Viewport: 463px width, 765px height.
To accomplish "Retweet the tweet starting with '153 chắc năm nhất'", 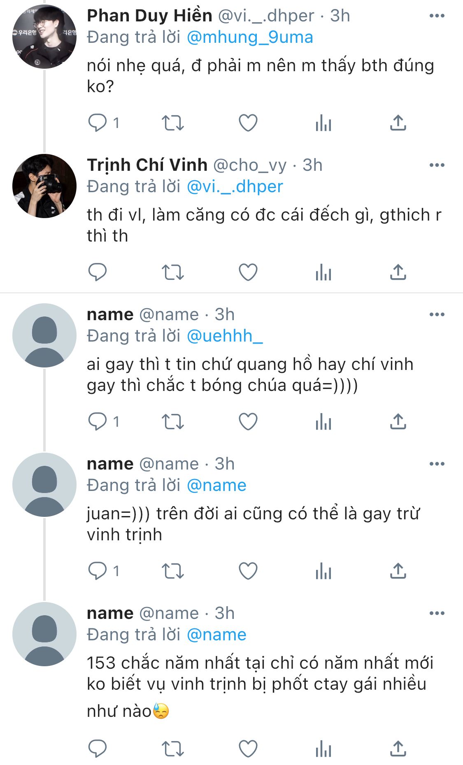I will [x=172, y=749].
